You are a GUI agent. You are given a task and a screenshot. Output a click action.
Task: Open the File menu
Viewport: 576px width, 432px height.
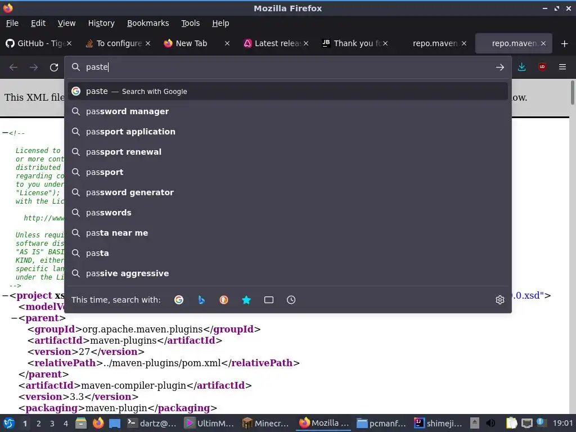[12, 23]
